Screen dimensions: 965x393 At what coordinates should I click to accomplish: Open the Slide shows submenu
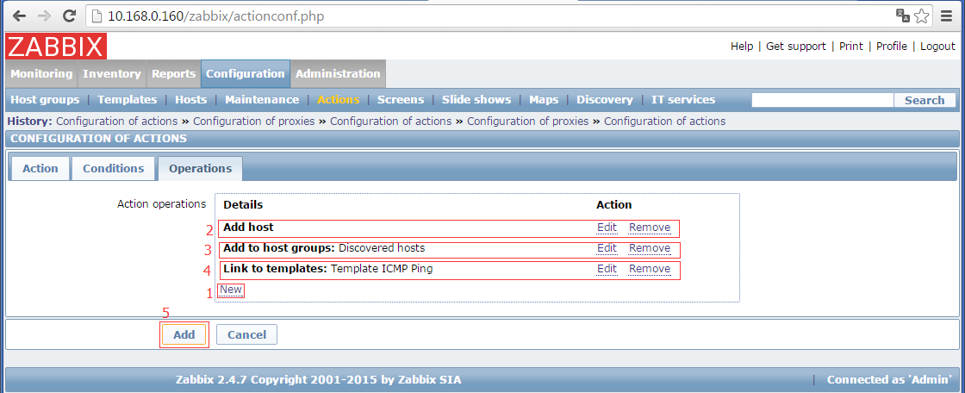point(476,100)
